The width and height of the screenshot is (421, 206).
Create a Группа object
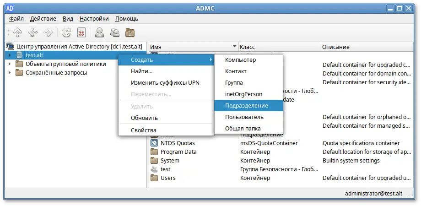pyautogui.click(x=248, y=83)
